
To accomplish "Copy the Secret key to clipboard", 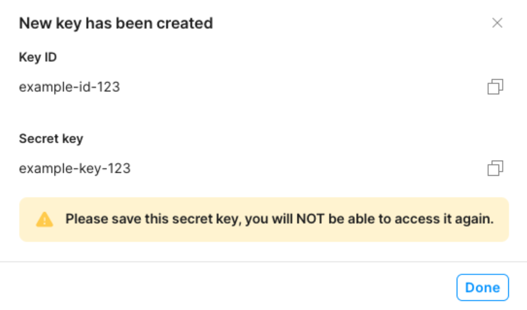I will tap(495, 168).
